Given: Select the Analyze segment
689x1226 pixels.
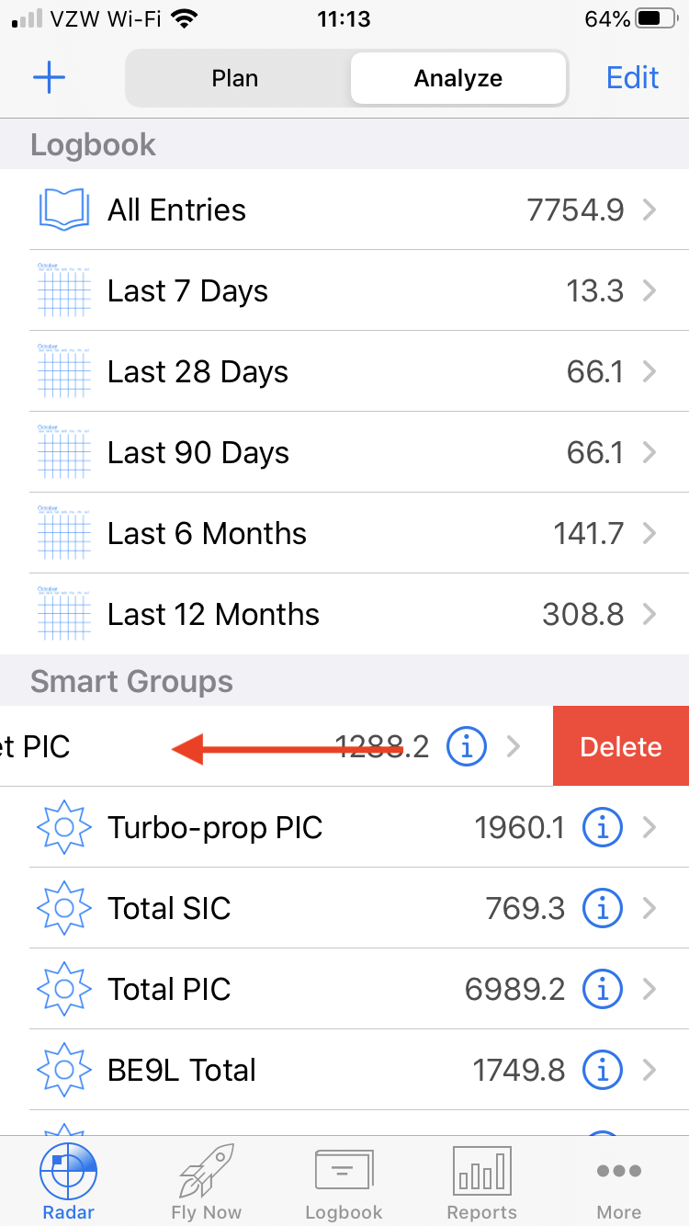Looking at the screenshot, I should click(457, 78).
